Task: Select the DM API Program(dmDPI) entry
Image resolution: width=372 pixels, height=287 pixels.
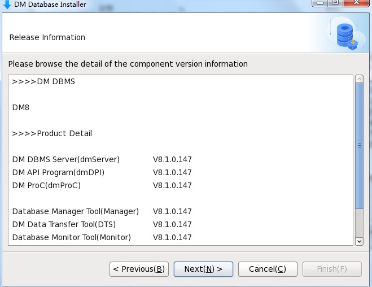Action: click(x=58, y=172)
